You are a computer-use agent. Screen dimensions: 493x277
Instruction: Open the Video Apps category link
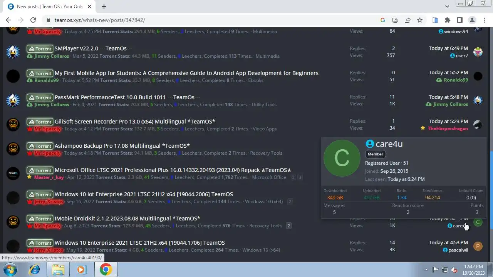point(265,129)
